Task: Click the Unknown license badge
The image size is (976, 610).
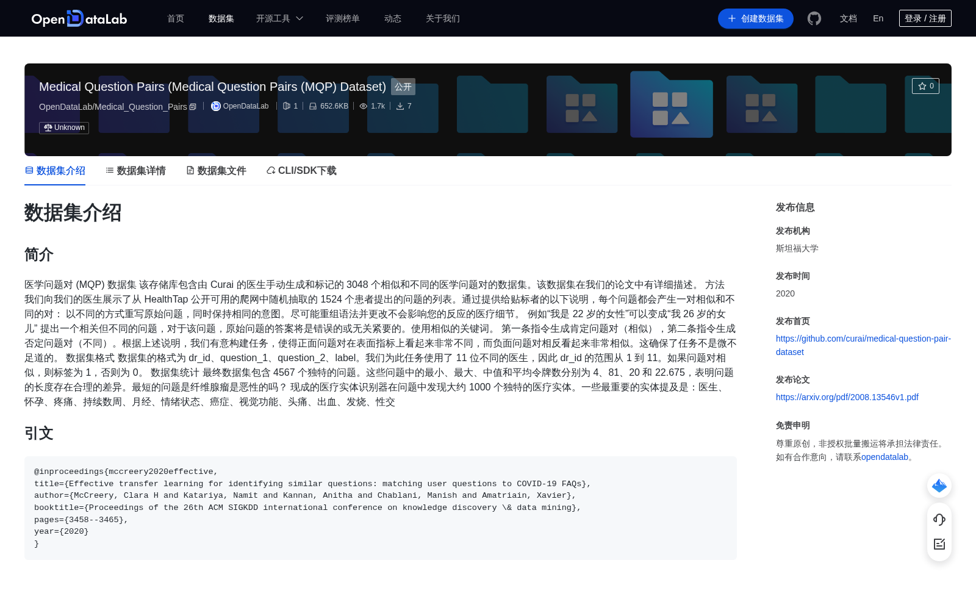Action: (64, 127)
